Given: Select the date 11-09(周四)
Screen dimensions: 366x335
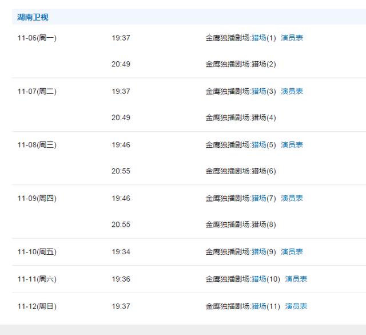Looking at the screenshot, I should 37,198.
